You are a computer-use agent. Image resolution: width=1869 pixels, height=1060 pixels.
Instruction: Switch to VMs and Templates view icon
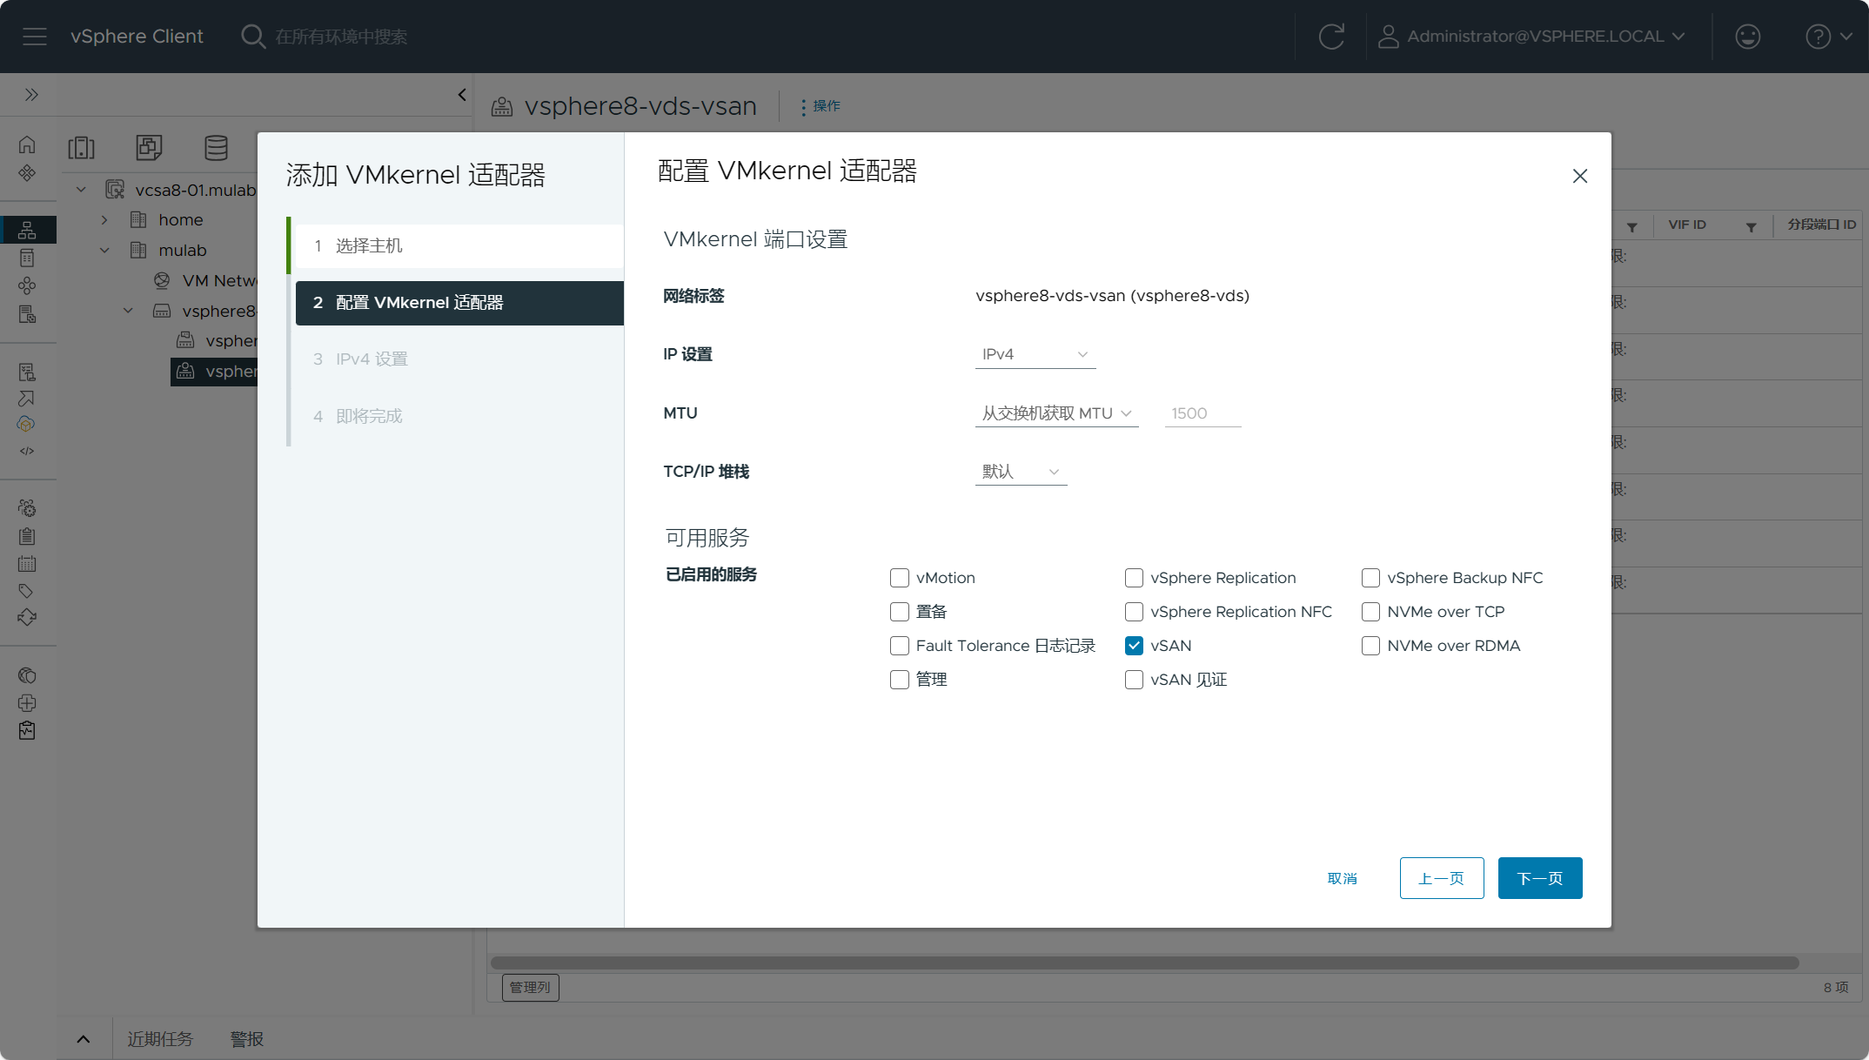(149, 147)
